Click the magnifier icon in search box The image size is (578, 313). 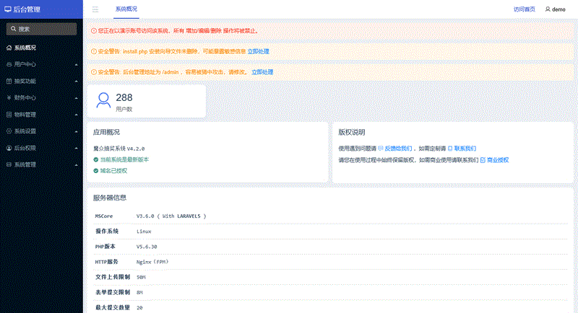pyautogui.click(x=12, y=29)
